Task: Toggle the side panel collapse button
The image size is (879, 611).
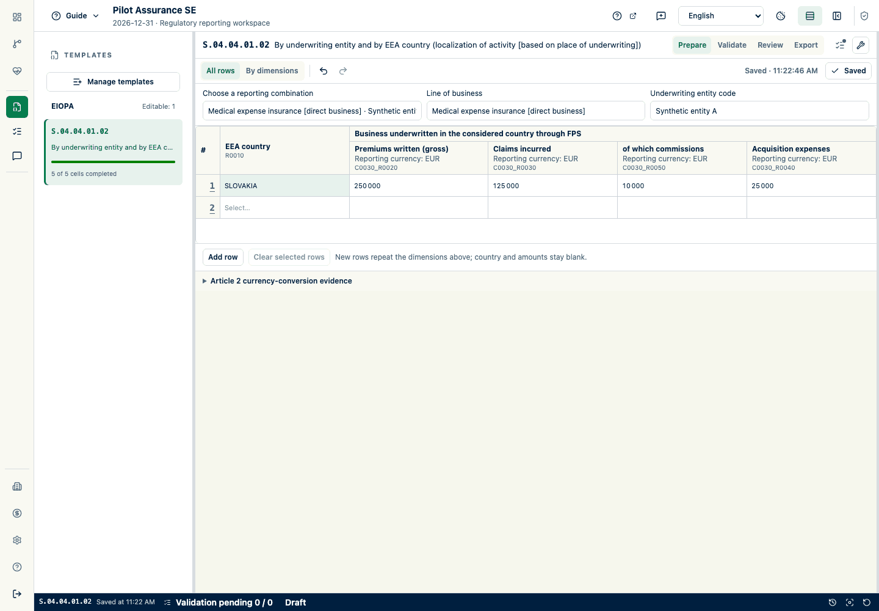Action: 837,16
